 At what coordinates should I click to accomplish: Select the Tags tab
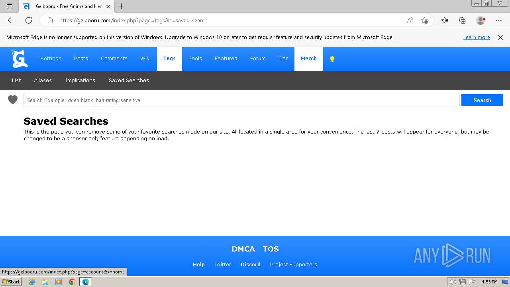tap(169, 59)
